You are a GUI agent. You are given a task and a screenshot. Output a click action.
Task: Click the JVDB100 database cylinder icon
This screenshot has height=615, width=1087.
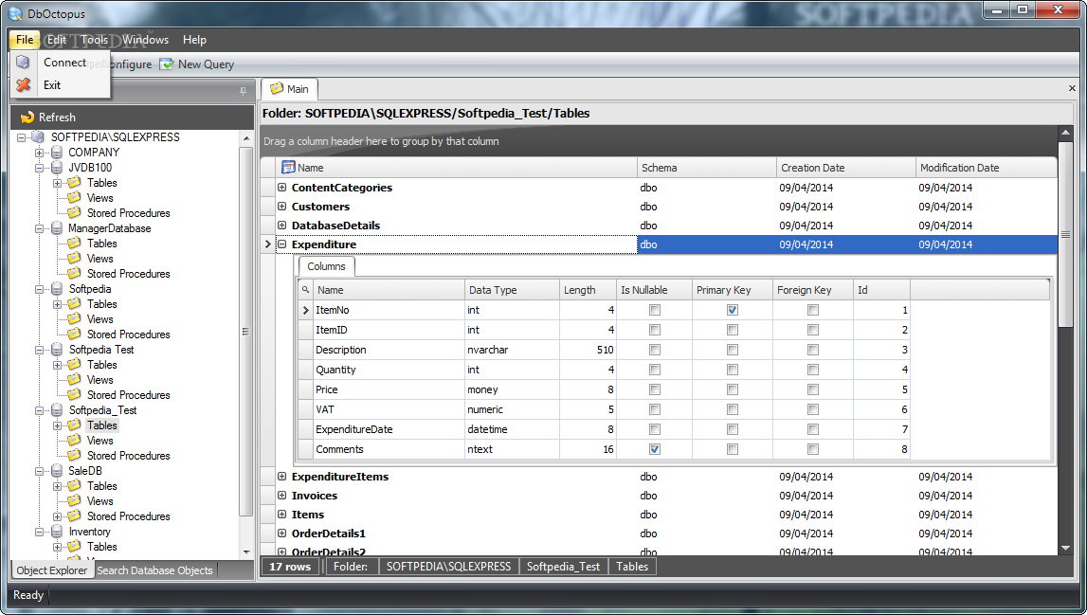[57, 167]
